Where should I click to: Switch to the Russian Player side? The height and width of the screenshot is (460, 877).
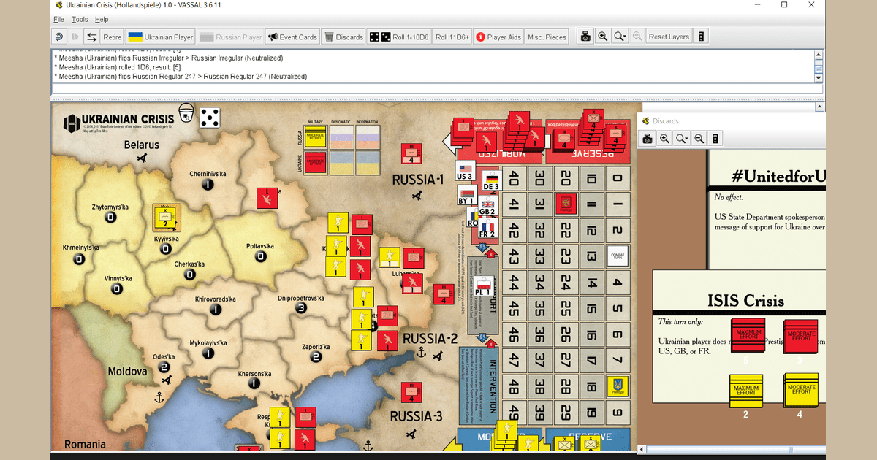(x=230, y=36)
